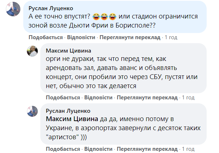Click Відповісти under Максим Цивина's comment
Image resolution: width=219 pixels, height=153 pixels.
98,98
